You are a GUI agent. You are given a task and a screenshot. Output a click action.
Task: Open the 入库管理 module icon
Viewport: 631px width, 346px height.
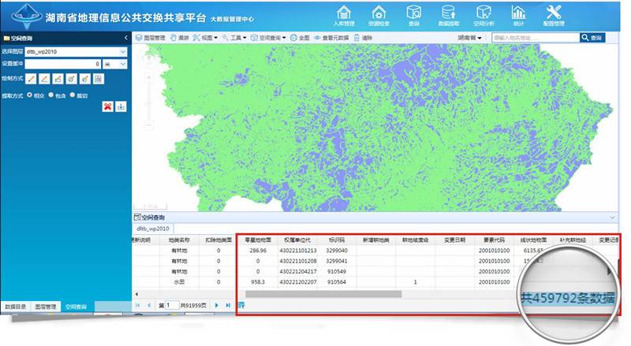point(344,13)
